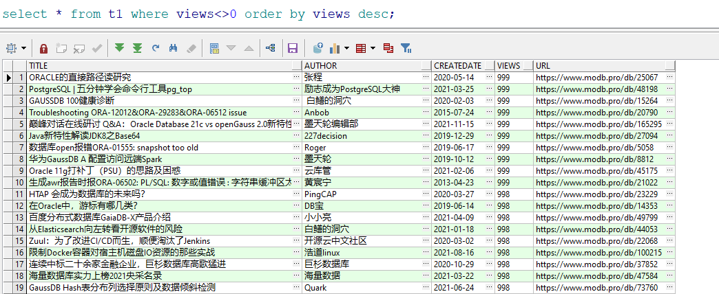This screenshot has width=719, height=294.
Task: Toggle single record view icon
Action: 213,47
